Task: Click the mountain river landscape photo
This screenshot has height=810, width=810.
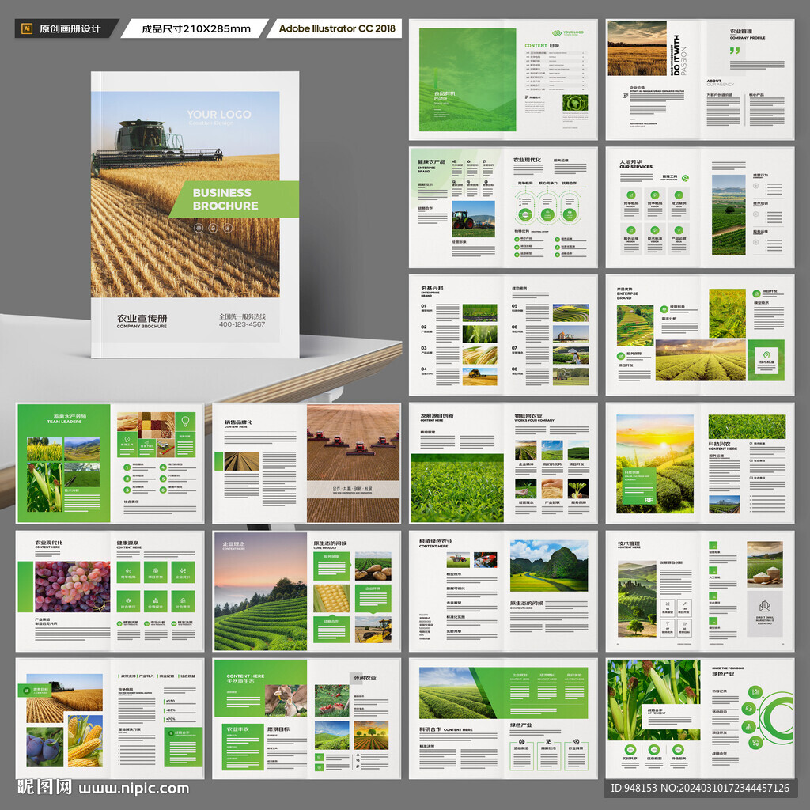Action: (x=549, y=566)
